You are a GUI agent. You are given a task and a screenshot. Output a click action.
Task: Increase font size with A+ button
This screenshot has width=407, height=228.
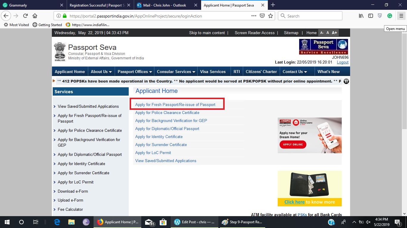[335, 33]
